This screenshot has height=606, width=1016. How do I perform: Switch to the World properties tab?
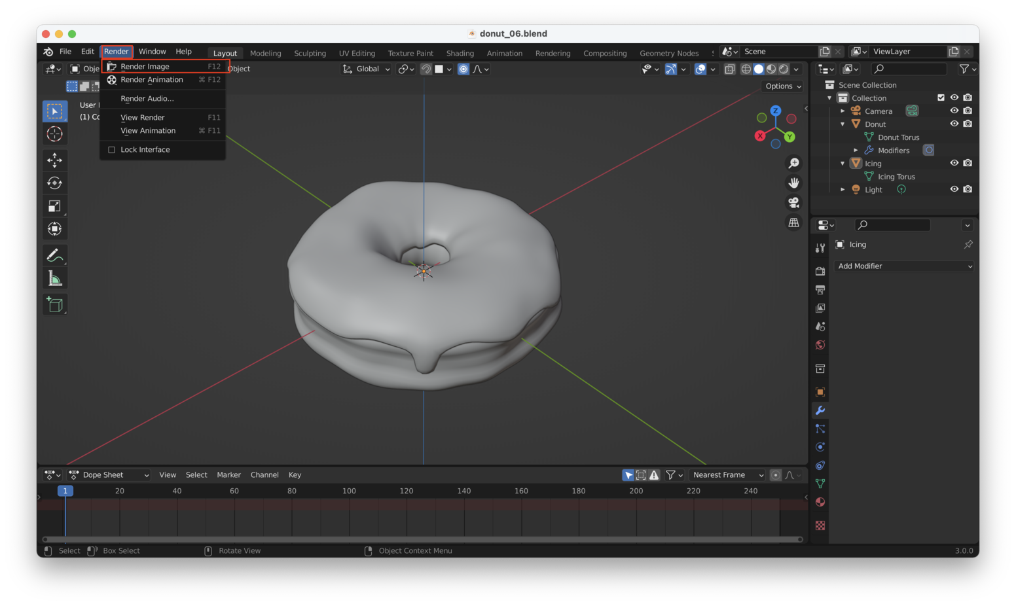[820, 345]
